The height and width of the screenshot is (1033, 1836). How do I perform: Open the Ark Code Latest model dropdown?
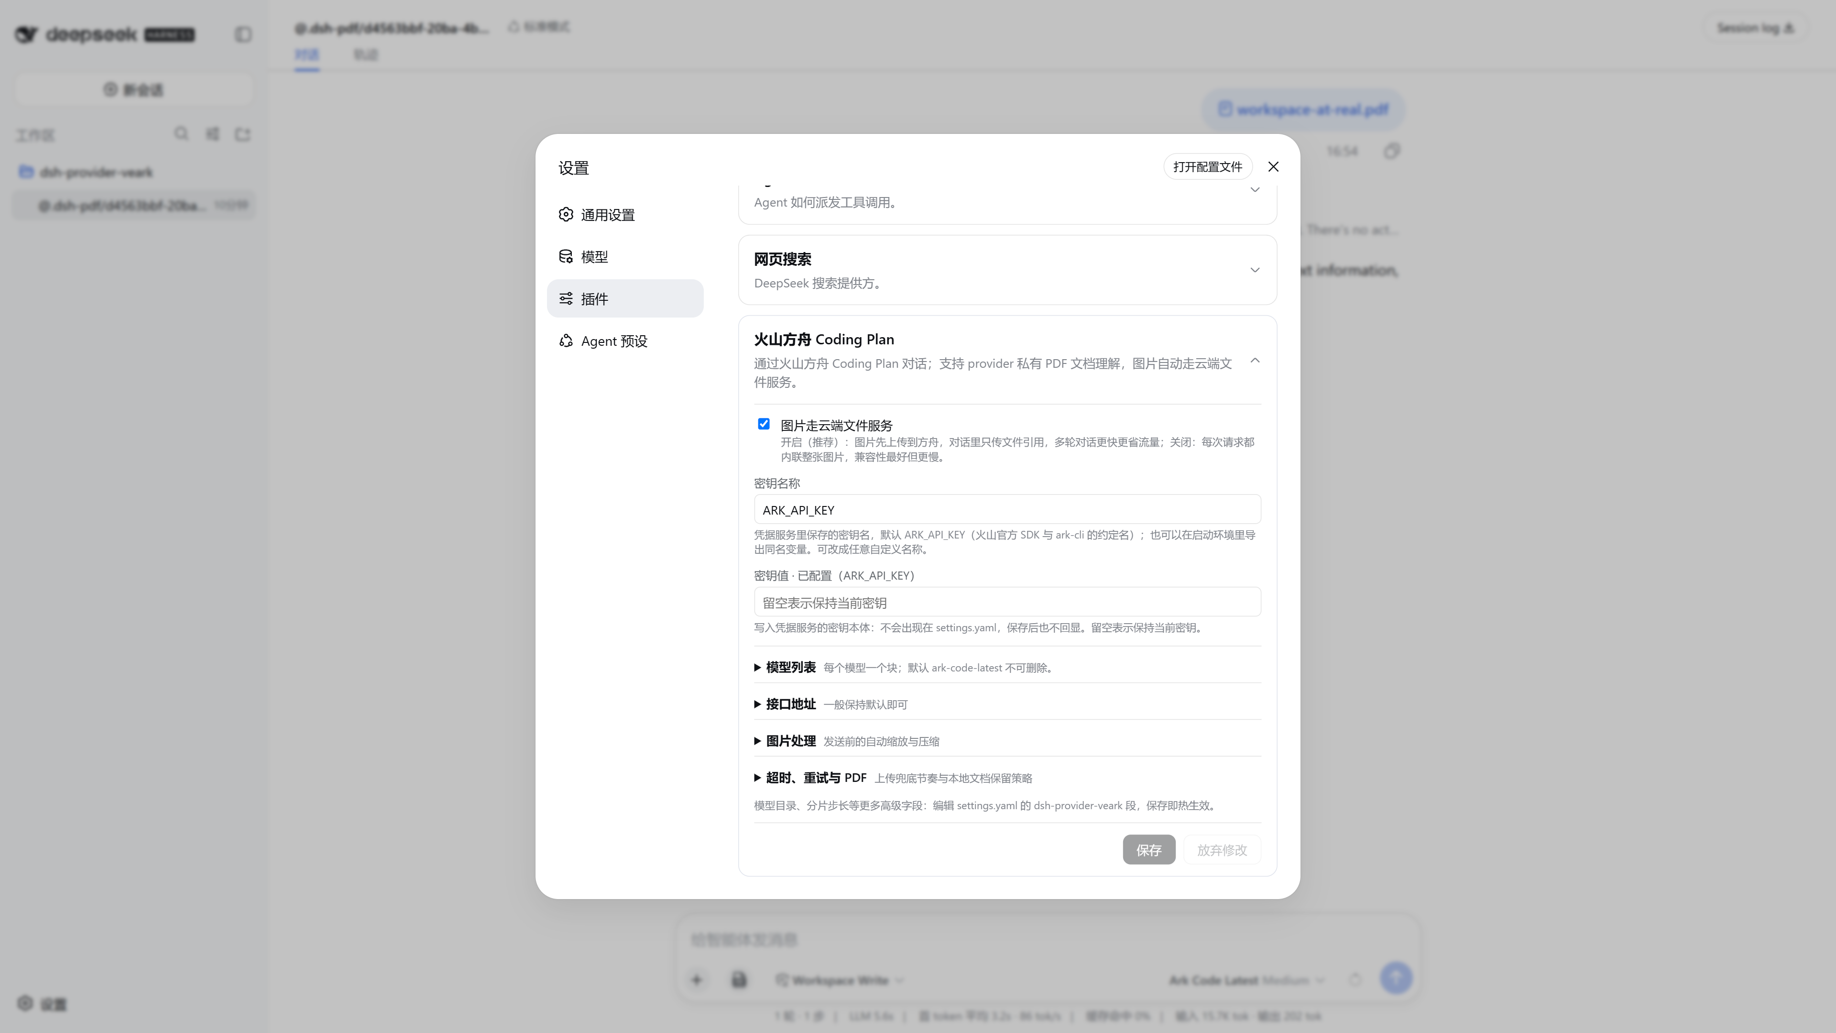1247,980
